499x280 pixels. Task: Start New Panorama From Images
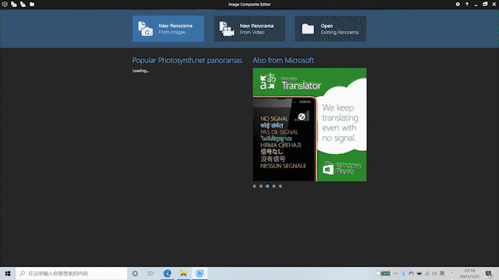tap(168, 29)
